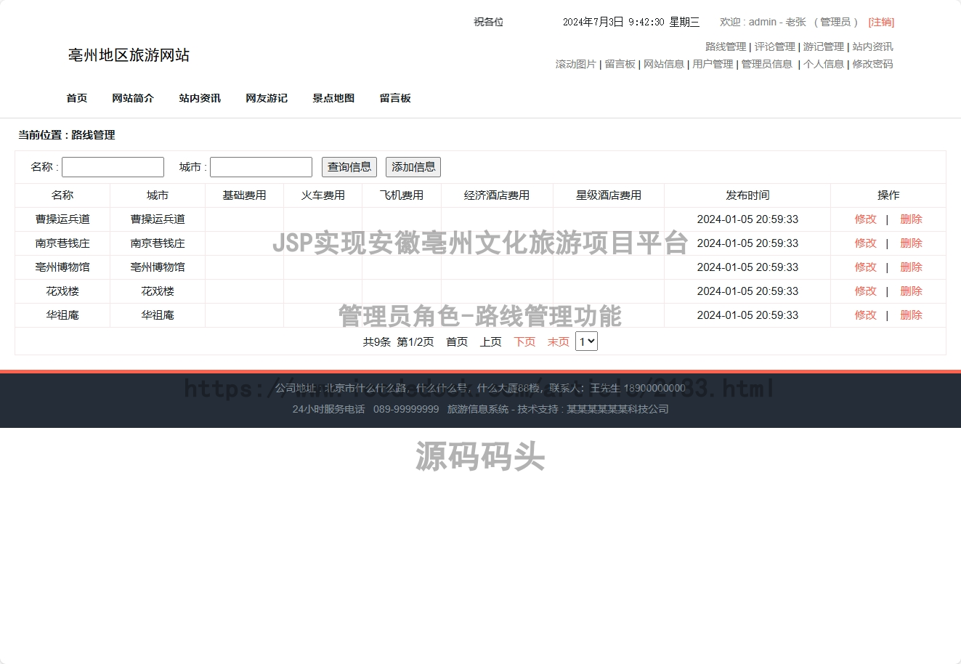Delete the 曹操运兵道 row via 删除
Viewport: 961px width, 664px height.
911,219
